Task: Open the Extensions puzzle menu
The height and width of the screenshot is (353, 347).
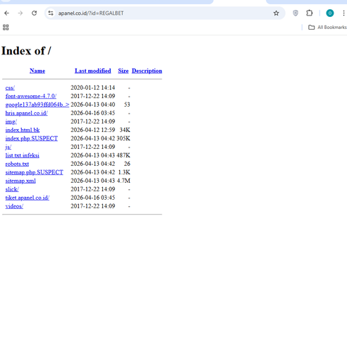Action: [310, 13]
